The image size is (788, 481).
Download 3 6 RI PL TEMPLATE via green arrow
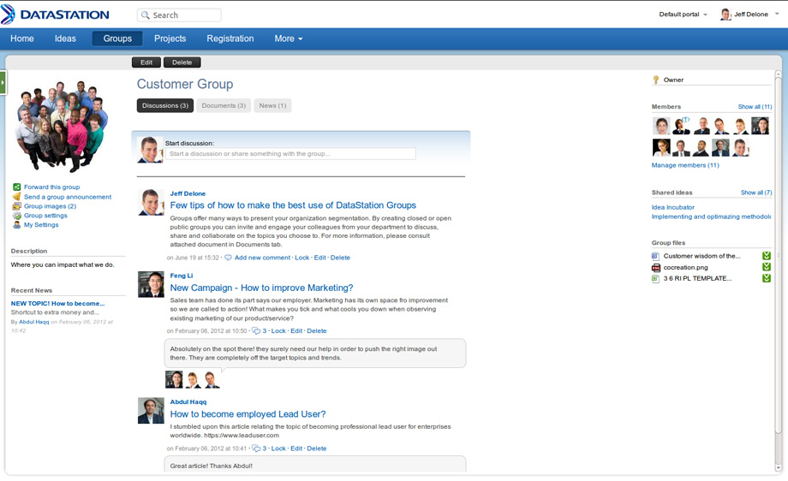767,278
